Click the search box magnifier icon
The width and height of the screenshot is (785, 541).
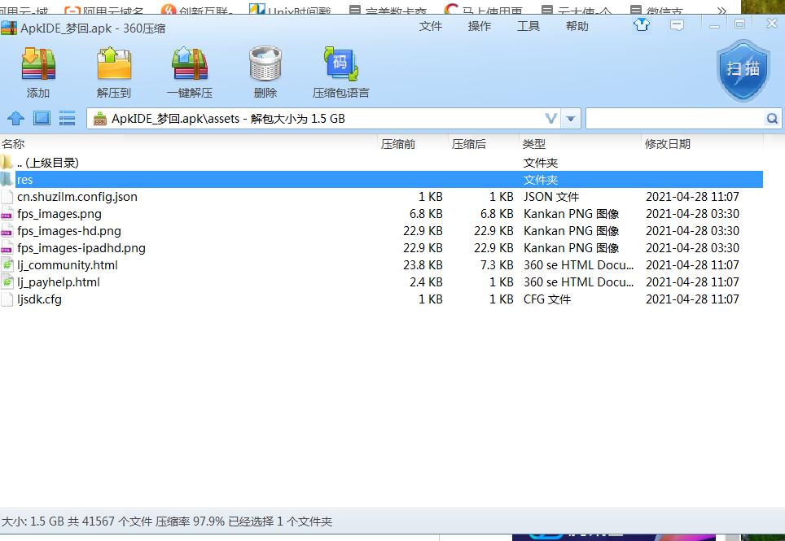771,119
